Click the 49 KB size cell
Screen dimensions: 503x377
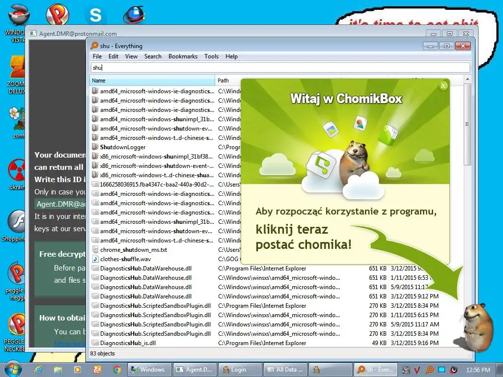[x=379, y=343]
